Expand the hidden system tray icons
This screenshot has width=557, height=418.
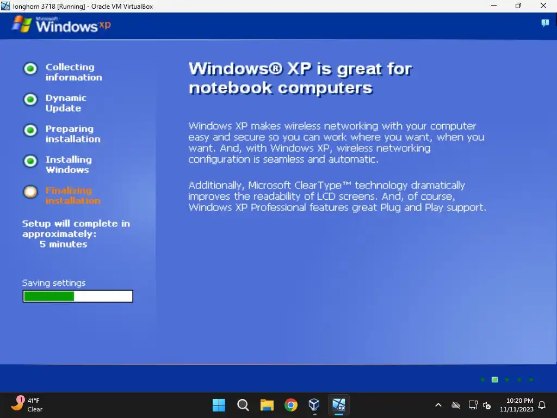pyautogui.click(x=438, y=405)
